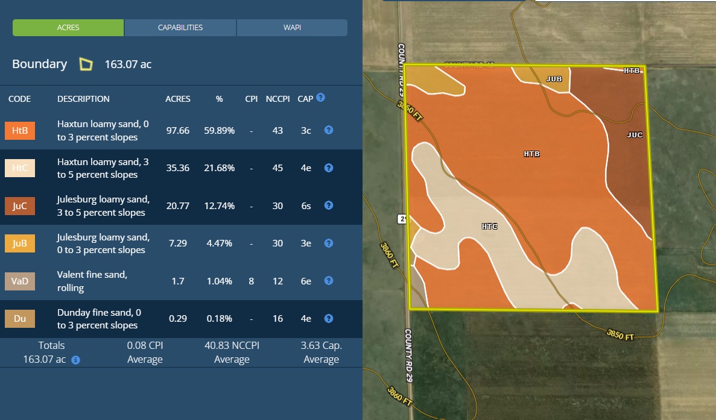Click info icon beside totals acreage
The image size is (716, 420).
(x=75, y=360)
